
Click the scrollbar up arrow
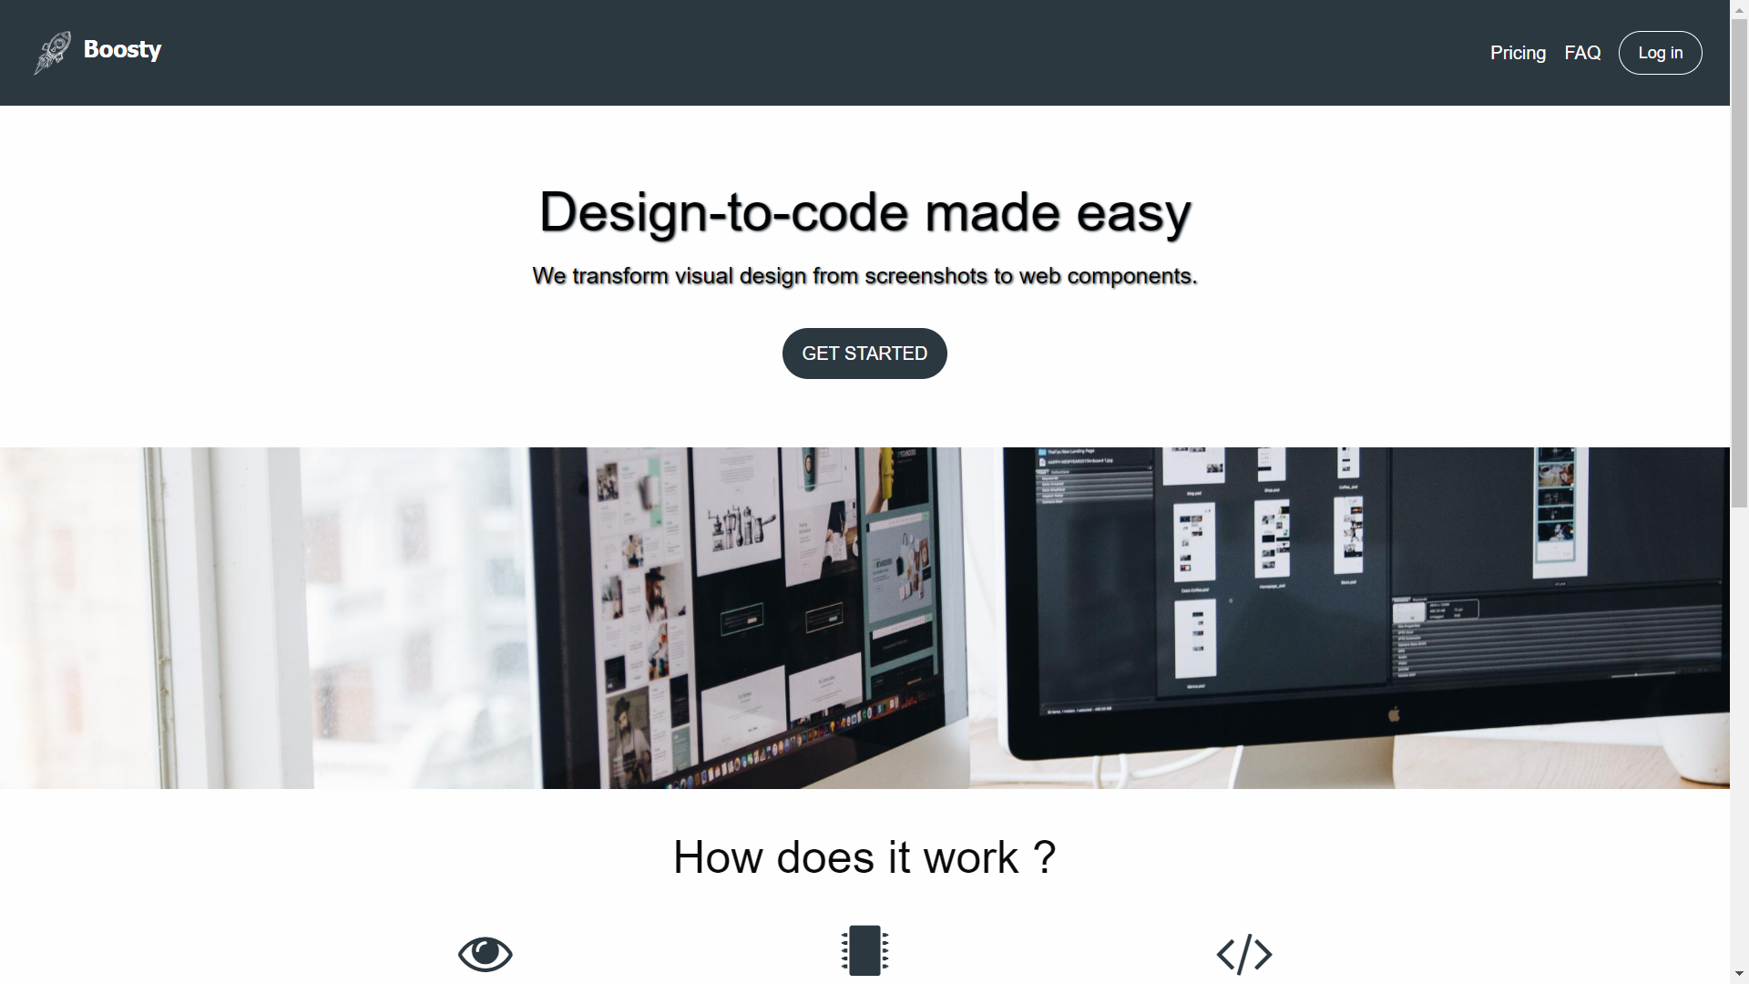tap(1739, 7)
